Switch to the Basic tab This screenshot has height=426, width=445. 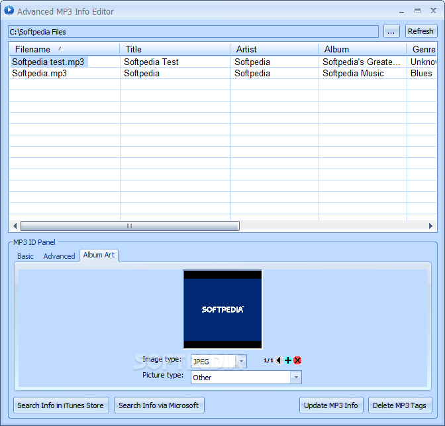pos(25,256)
